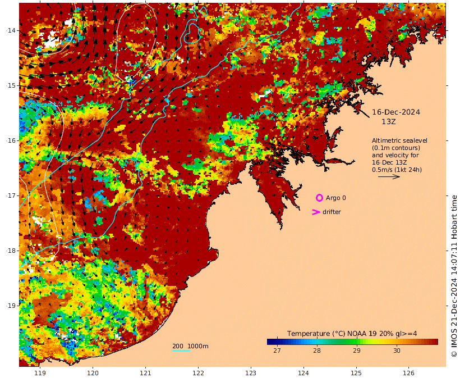Viewport: 460px width, 382px height.
Task: Click the IMOS copyright timestamp text
Action: pos(454,276)
